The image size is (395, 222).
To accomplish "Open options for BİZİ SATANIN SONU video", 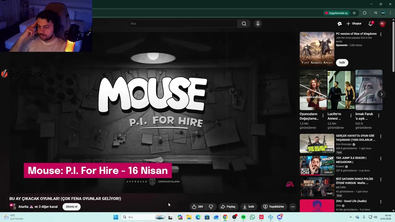I will (x=380, y=179).
